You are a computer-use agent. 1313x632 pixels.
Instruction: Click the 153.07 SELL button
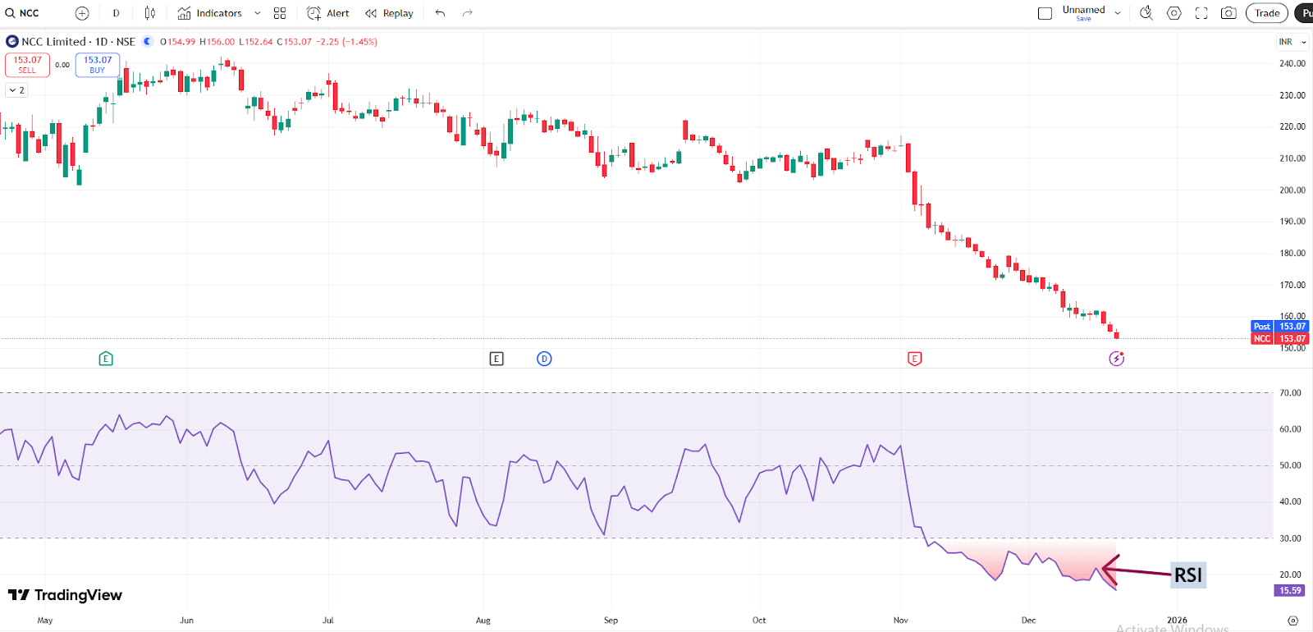pyautogui.click(x=27, y=65)
